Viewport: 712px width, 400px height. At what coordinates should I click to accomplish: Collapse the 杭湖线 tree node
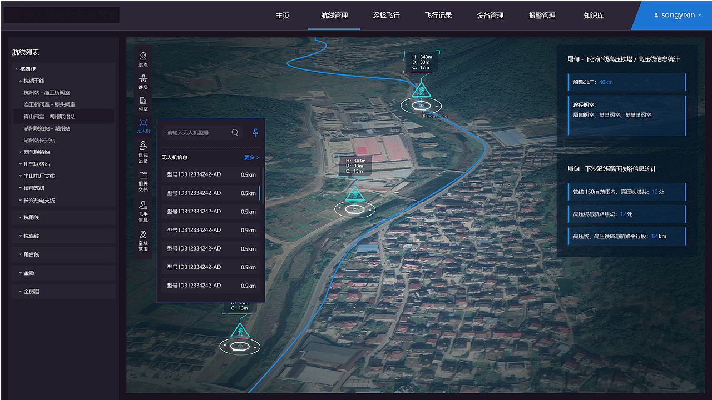pyautogui.click(x=17, y=69)
